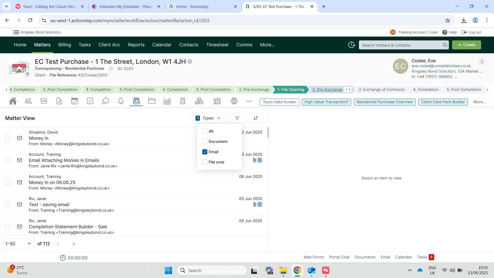The width and height of the screenshot is (494, 278).
Task: Expand the More... option beside Client Care Pack Builder
Action: click(479, 102)
